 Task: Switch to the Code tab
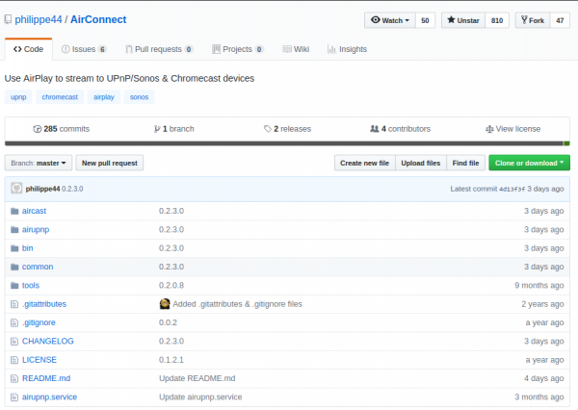28,49
